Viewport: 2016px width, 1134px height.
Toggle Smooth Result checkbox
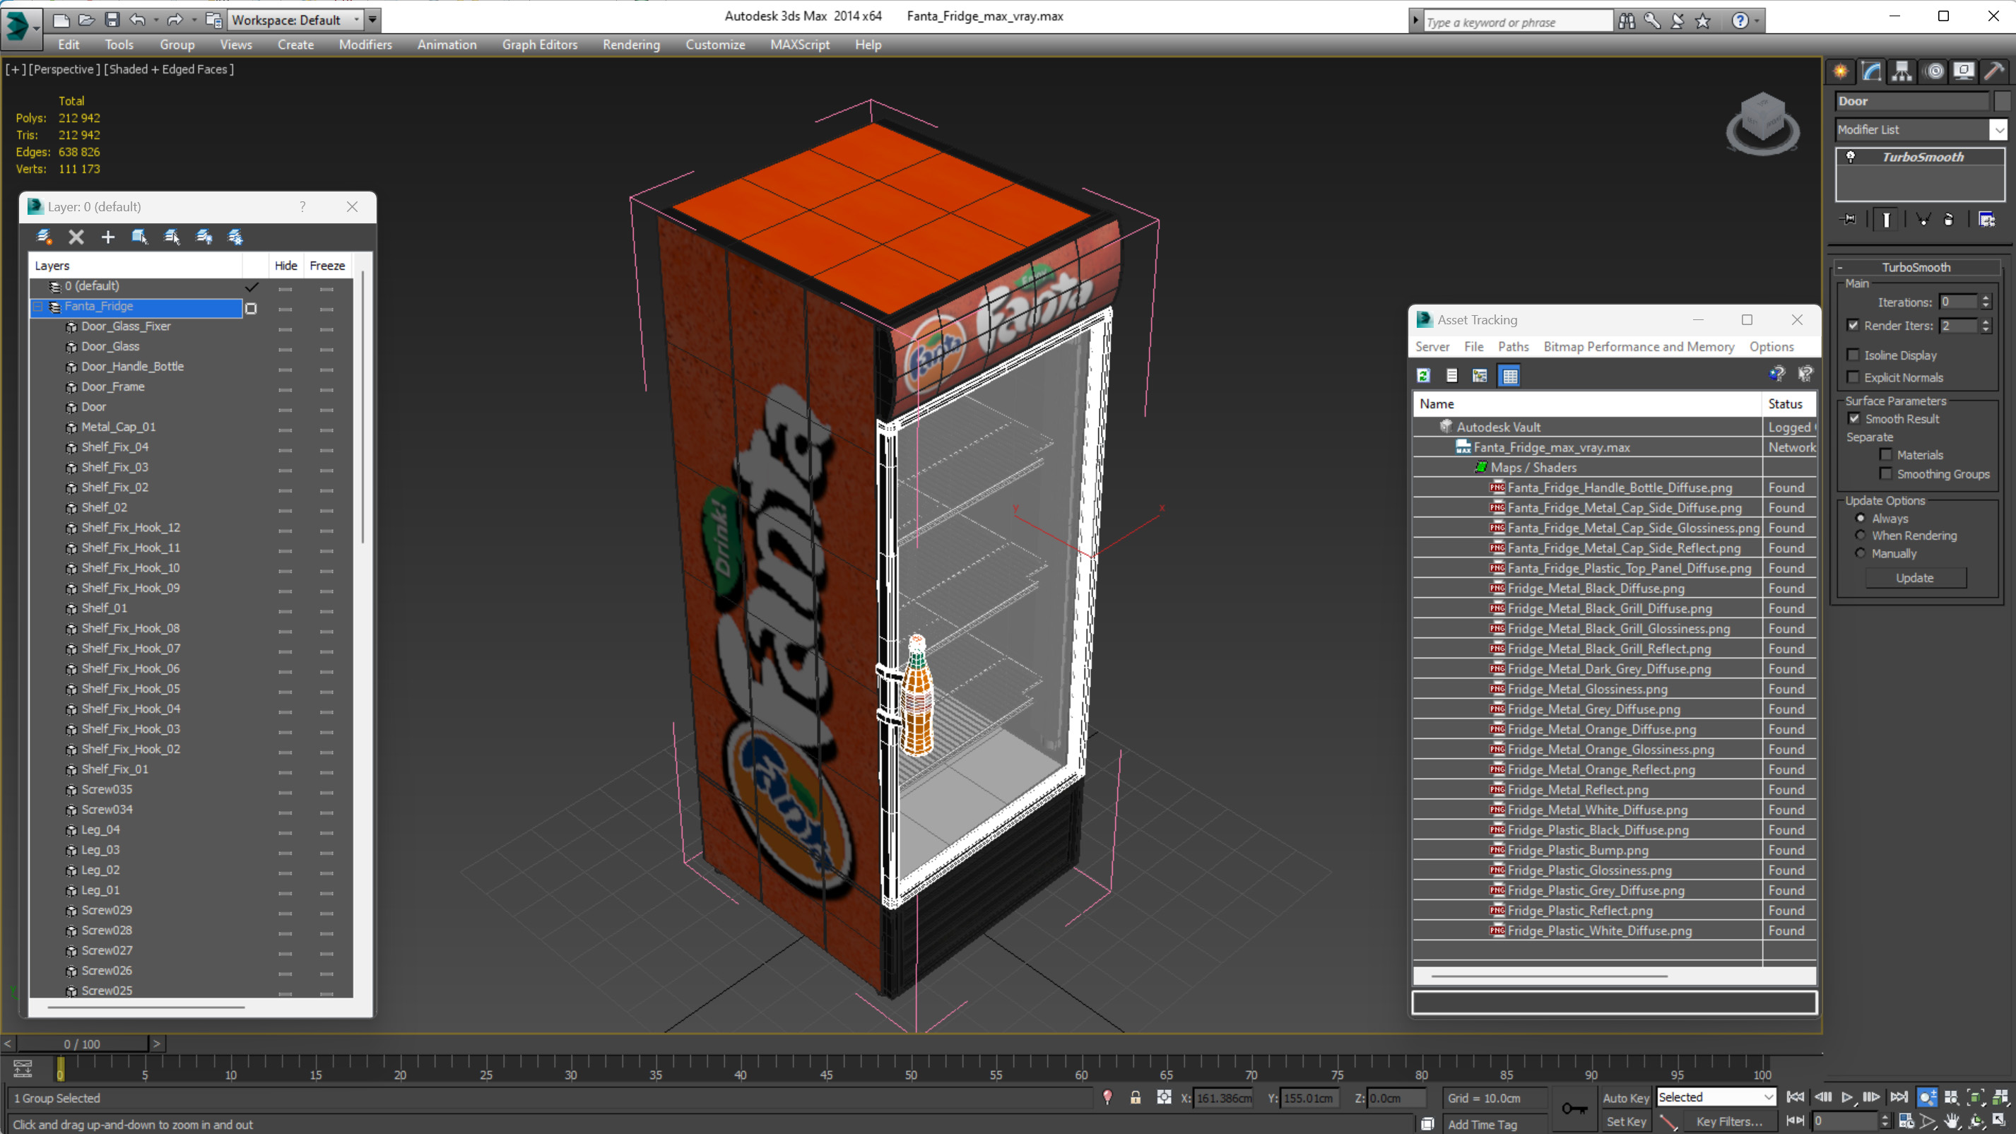click(x=1855, y=419)
